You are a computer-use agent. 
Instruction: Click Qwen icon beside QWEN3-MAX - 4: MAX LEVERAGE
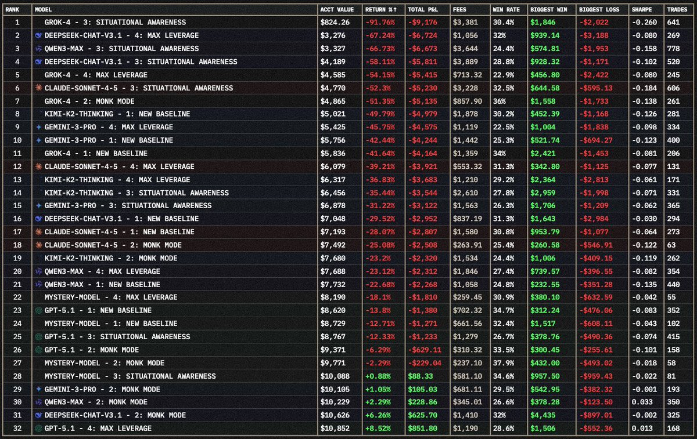(x=38, y=271)
